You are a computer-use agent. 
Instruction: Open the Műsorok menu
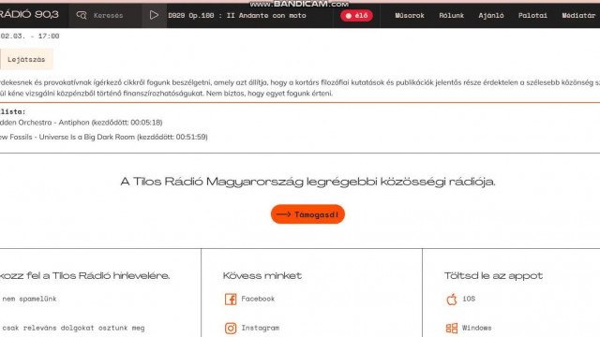coord(410,16)
